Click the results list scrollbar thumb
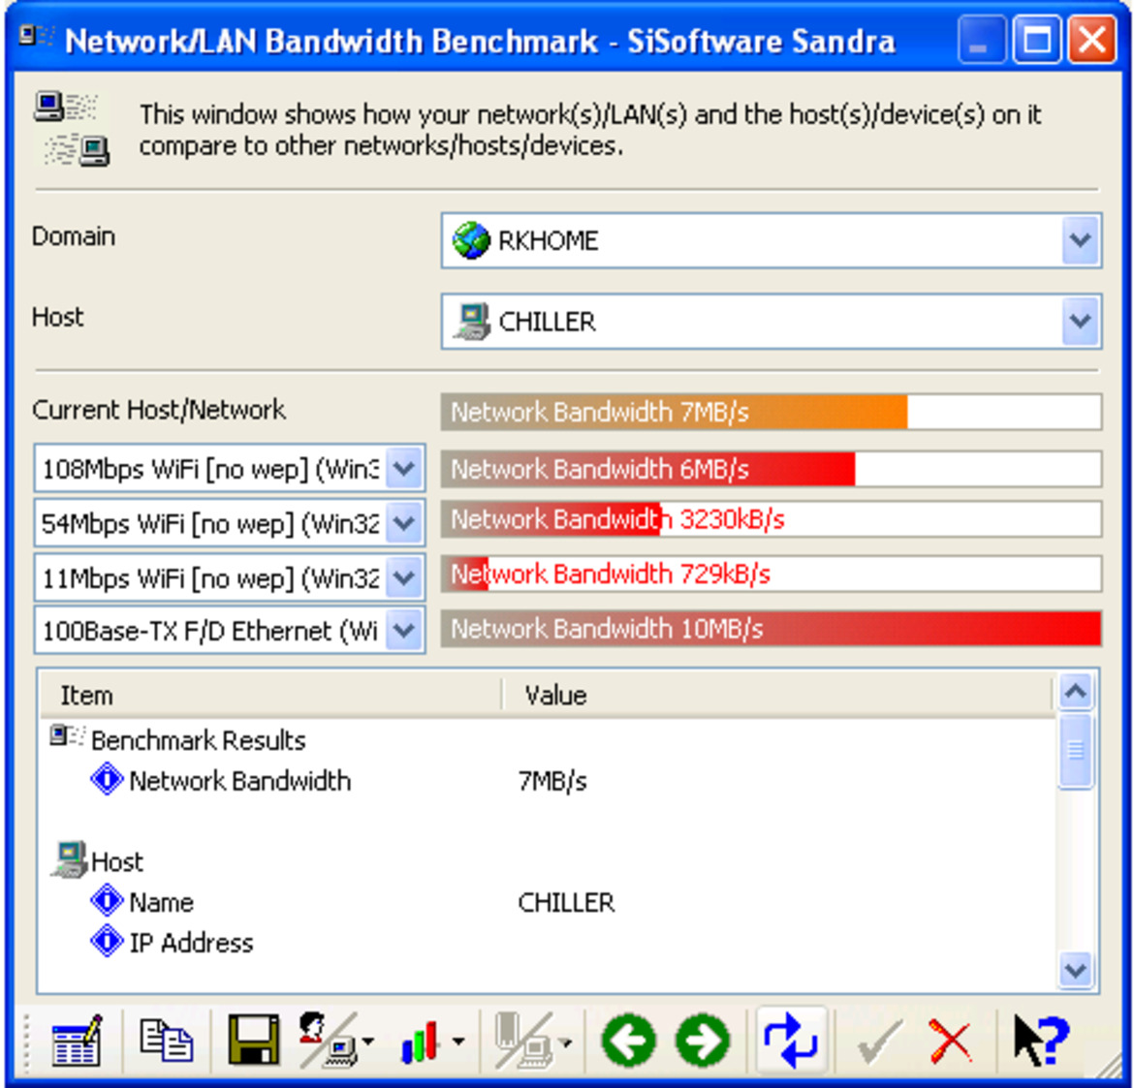The image size is (1134, 1088). click(x=1076, y=751)
